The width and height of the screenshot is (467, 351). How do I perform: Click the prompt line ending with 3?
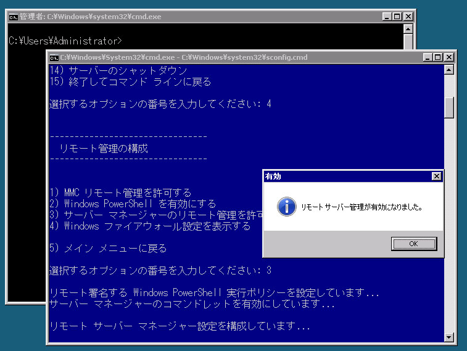click(160, 270)
